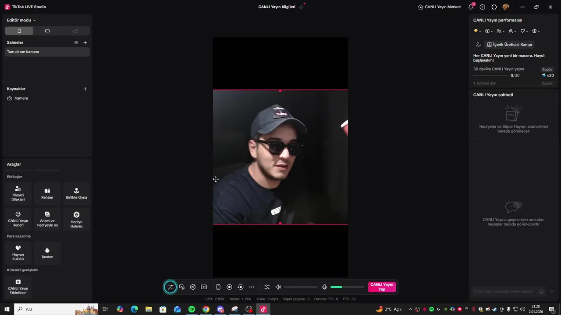This screenshot has width=561, height=315.
Task: Open the Windows Start menu
Action: pos(7,309)
